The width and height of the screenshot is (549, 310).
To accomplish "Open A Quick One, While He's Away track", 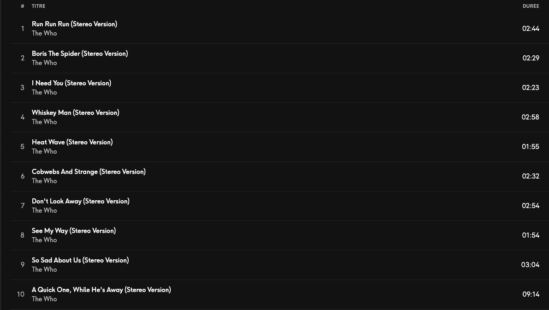I will (101, 290).
